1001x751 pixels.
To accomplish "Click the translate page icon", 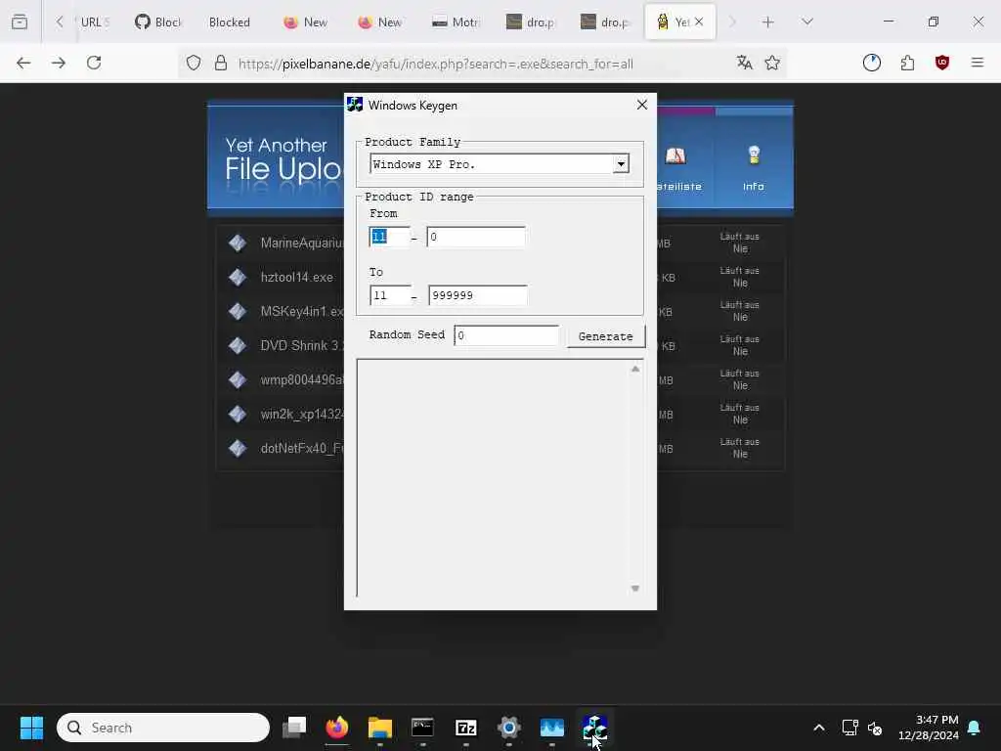I will [744, 63].
